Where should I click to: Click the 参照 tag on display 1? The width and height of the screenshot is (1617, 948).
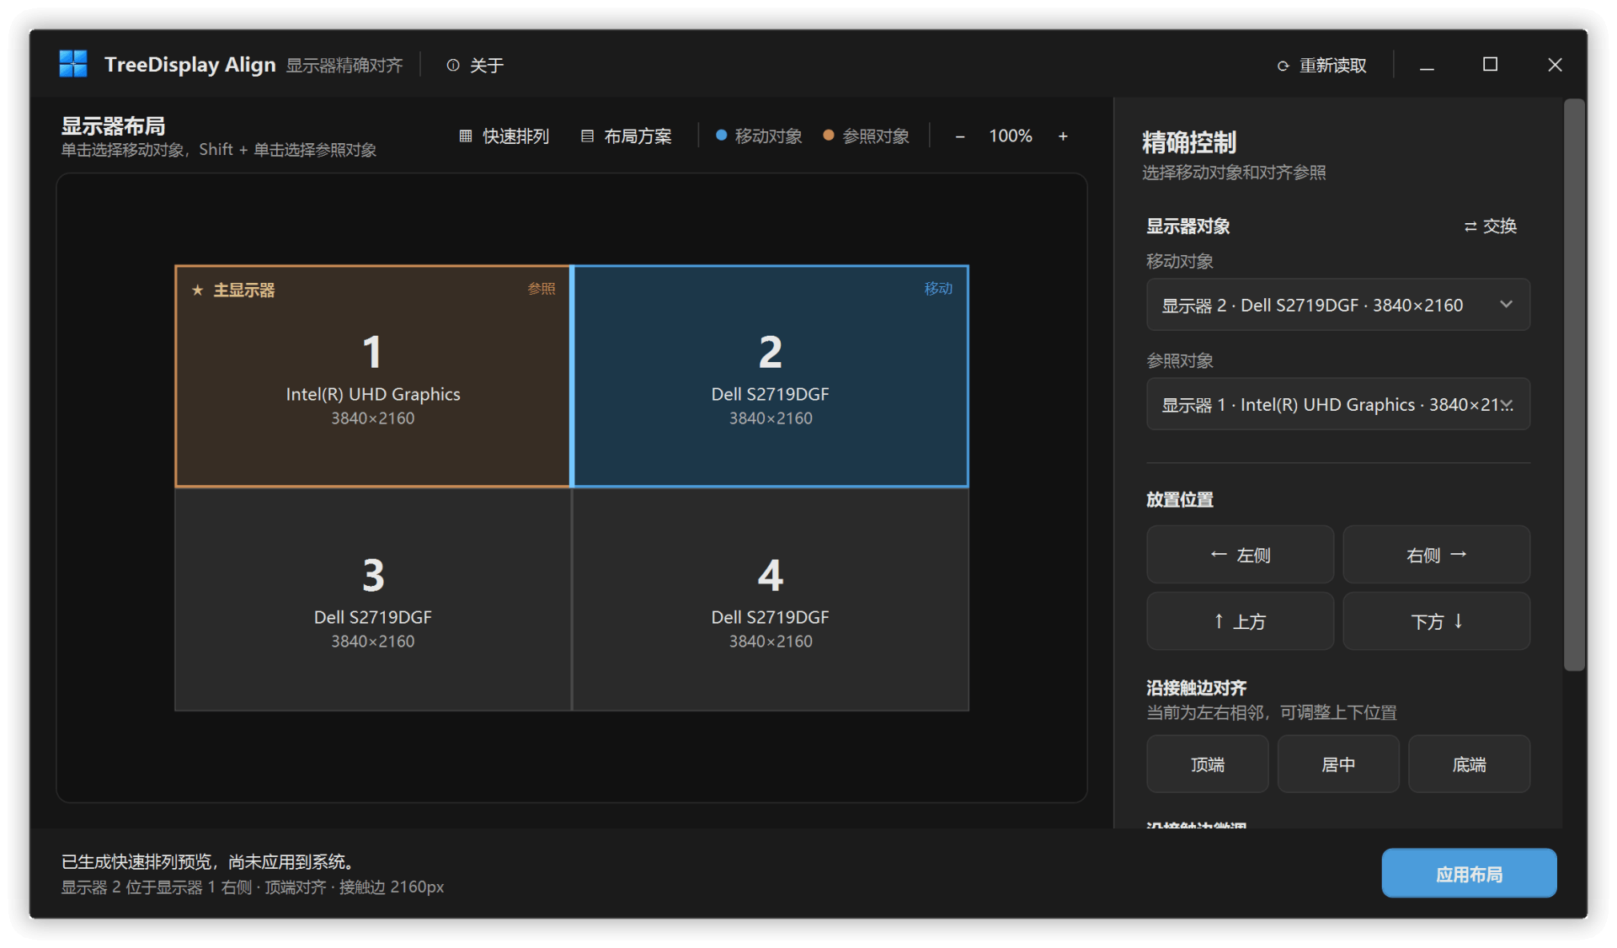(542, 289)
